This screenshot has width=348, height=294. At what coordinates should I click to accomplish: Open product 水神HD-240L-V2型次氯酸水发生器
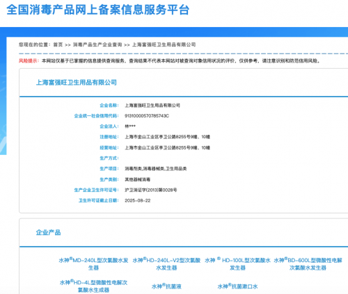coord(166,264)
